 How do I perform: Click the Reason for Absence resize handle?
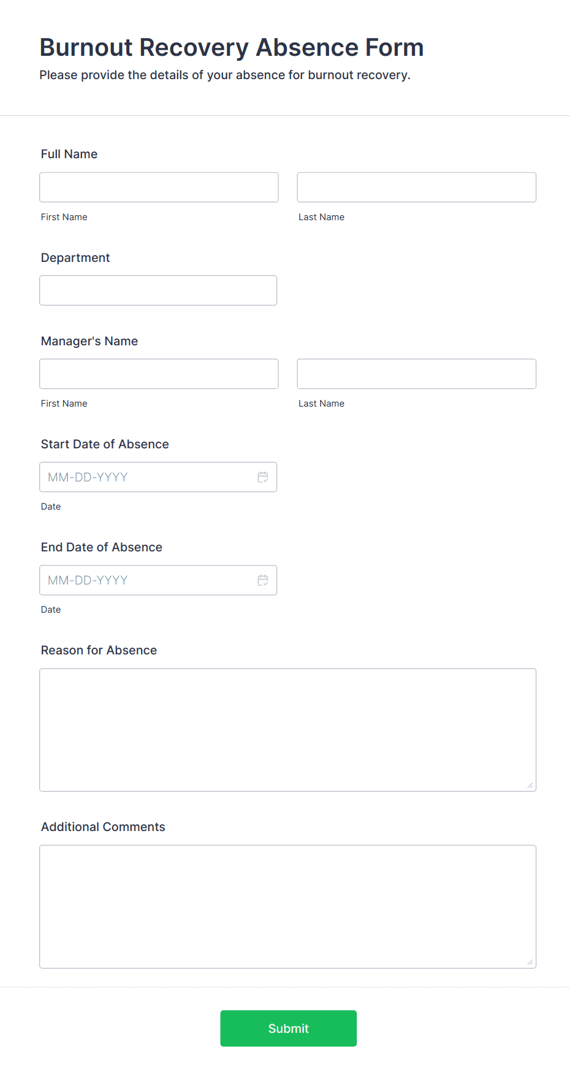click(x=530, y=785)
